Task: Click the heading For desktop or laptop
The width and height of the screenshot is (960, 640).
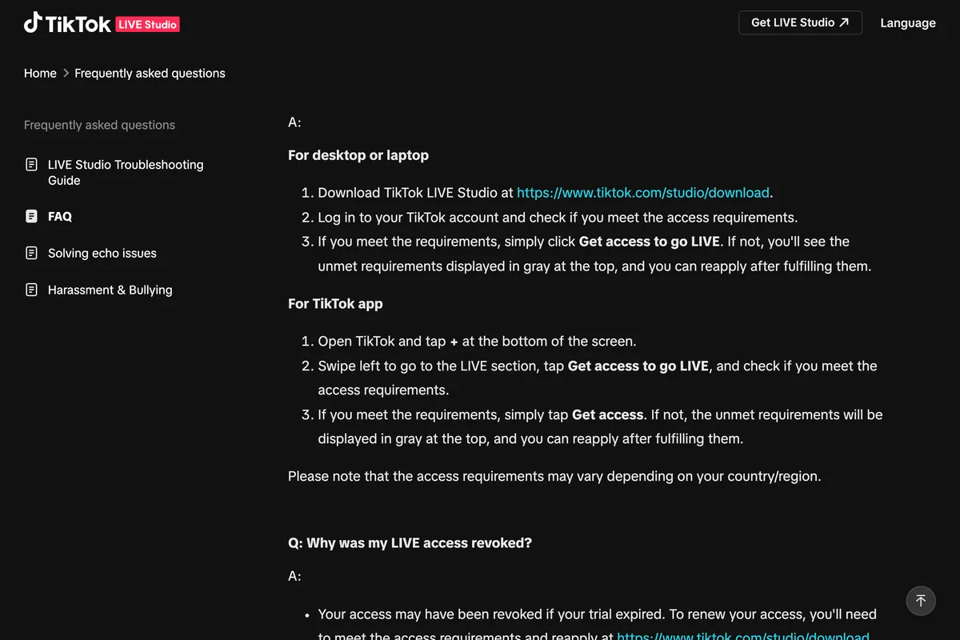Action: [x=358, y=155]
